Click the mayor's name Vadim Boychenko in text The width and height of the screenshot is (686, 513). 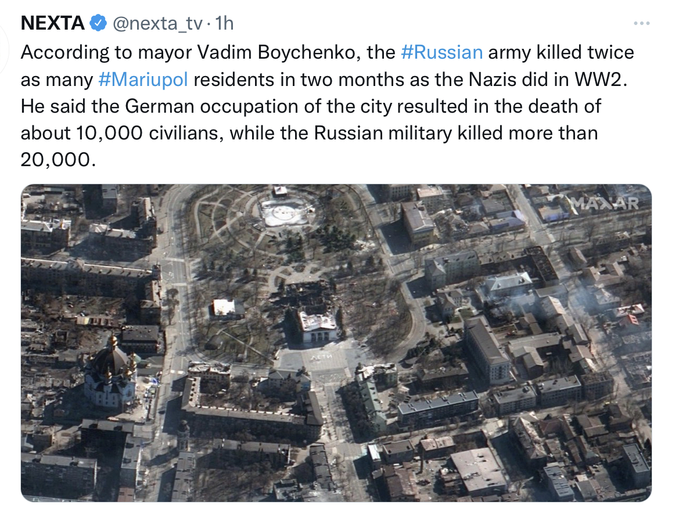pyautogui.click(x=282, y=53)
